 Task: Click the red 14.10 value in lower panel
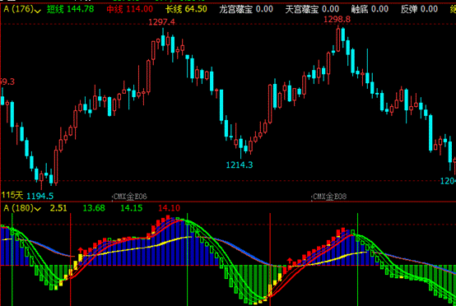click(x=170, y=208)
